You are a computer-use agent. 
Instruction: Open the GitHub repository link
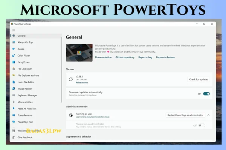[125, 57]
